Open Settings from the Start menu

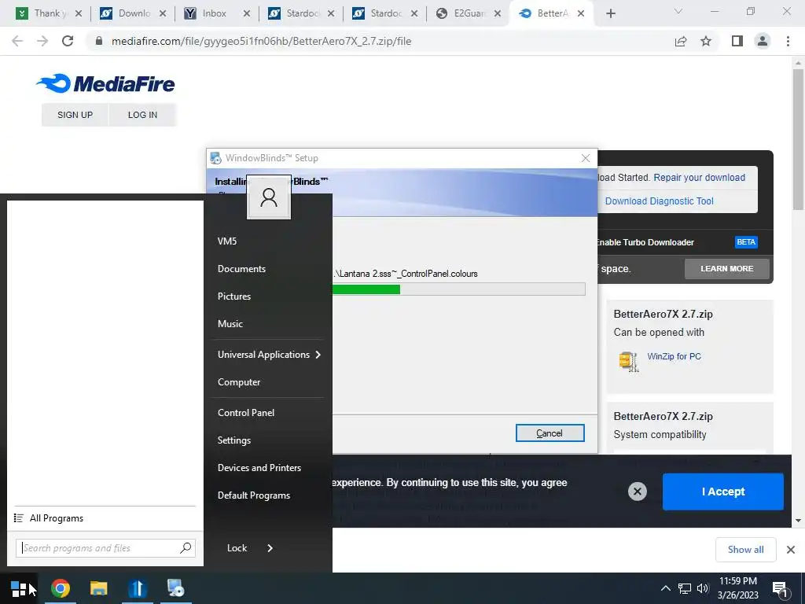234,440
